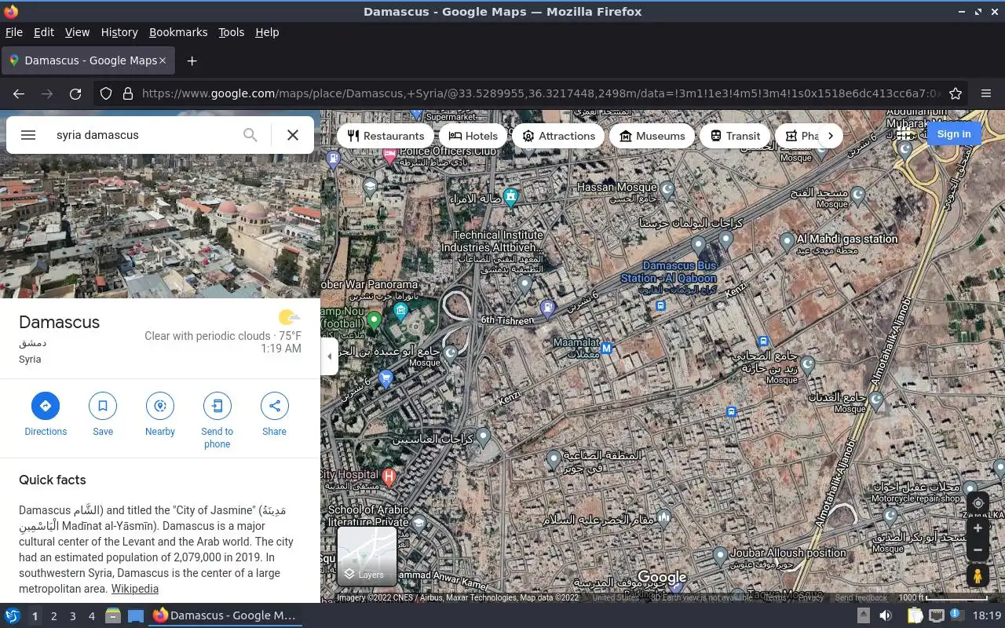Click the syria damascus search field
Screen dimensions: 1005x628
(145, 135)
